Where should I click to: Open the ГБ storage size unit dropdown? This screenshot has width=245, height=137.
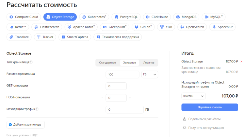tap(150, 75)
